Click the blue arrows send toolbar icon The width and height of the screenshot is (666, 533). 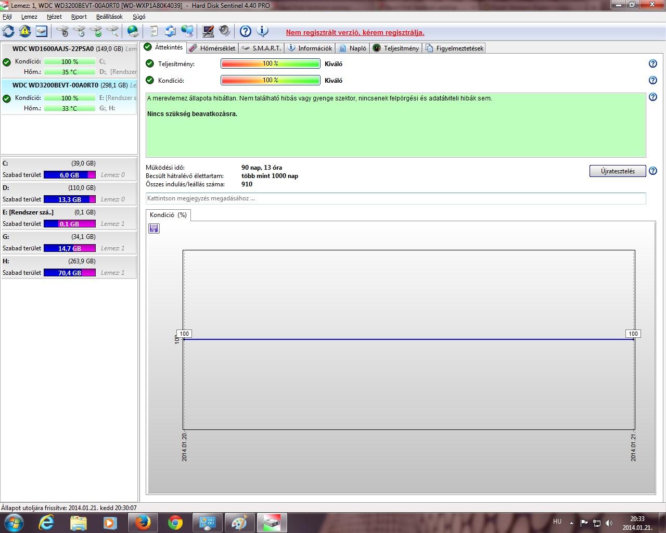tap(171, 31)
